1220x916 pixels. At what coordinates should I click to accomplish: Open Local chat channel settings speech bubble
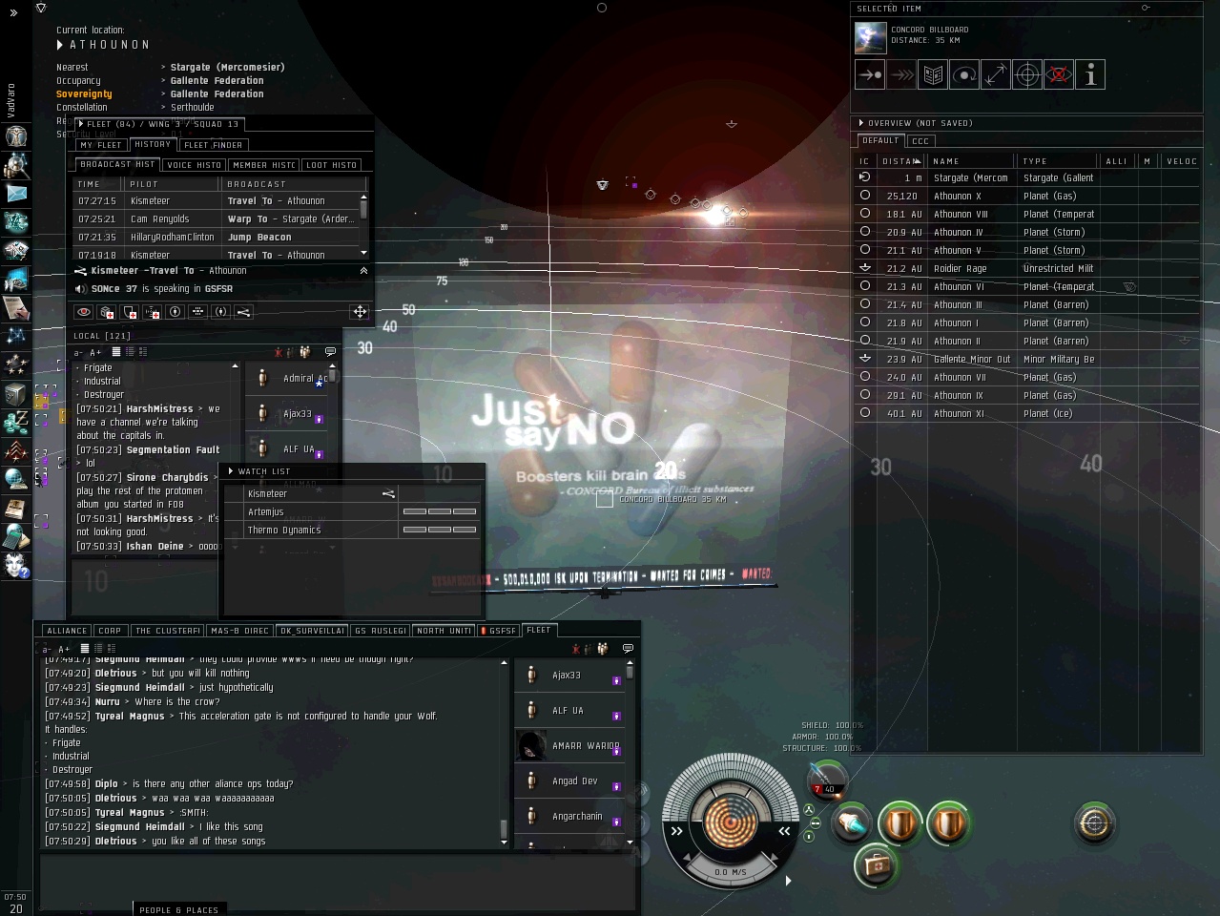click(330, 352)
